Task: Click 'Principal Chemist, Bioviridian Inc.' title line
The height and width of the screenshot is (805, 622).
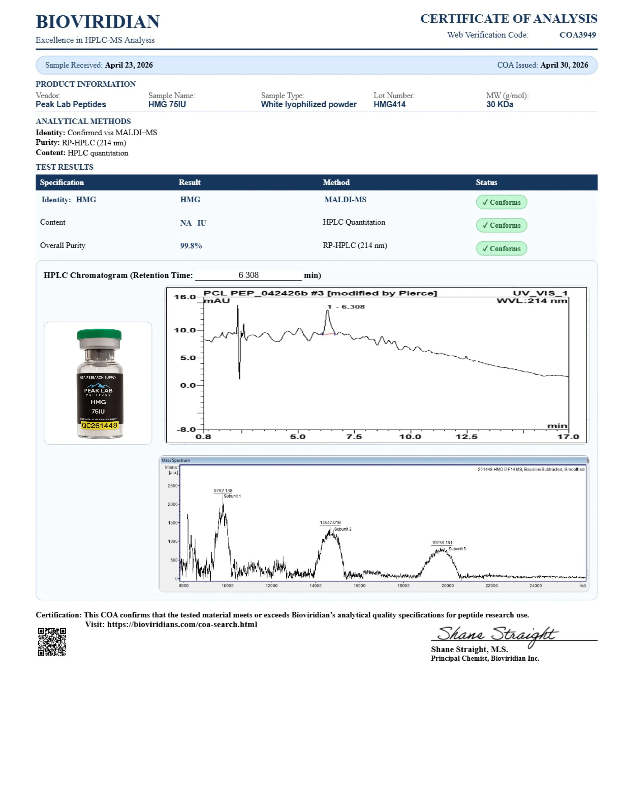Action: pos(485,658)
